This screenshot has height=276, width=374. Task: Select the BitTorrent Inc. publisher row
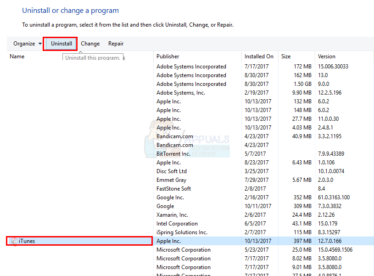tap(173, 154)
